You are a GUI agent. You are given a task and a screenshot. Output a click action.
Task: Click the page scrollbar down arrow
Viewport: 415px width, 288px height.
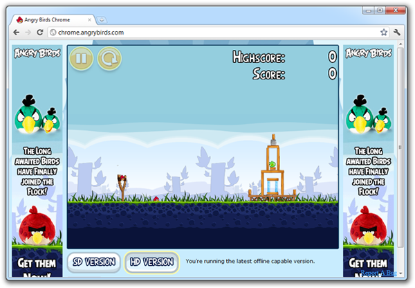click(400, 273)
